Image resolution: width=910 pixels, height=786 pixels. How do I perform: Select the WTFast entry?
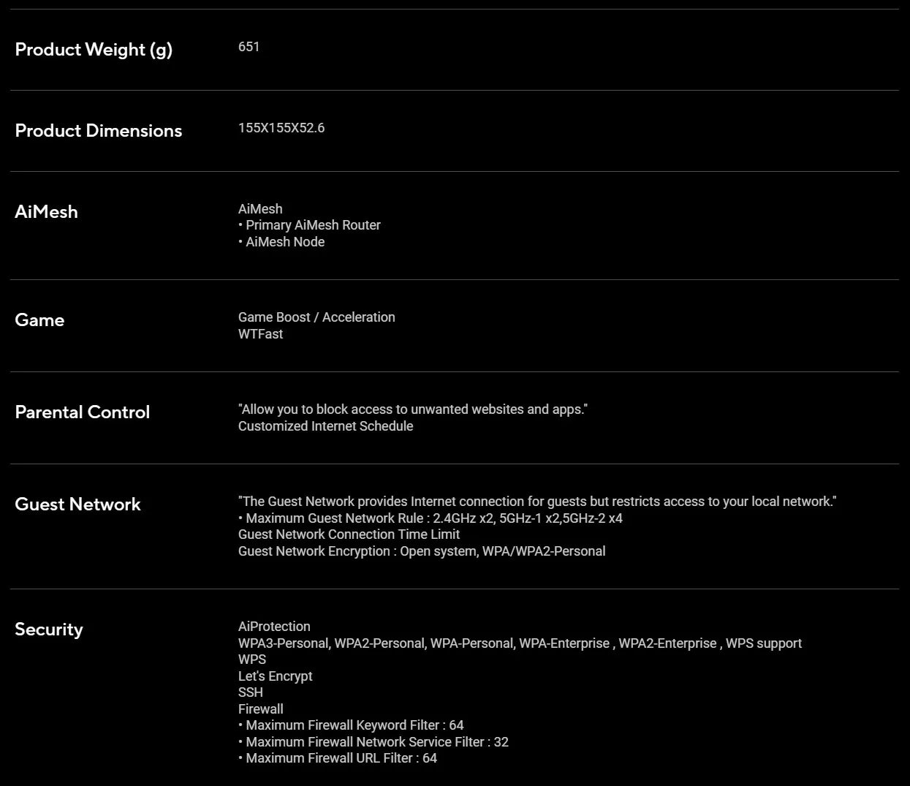point(260,334)
